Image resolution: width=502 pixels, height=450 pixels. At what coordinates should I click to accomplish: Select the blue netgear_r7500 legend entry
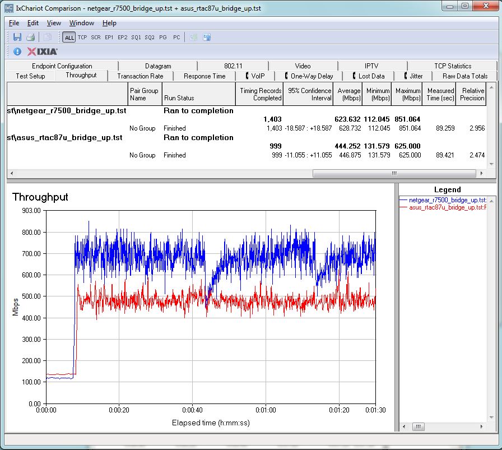click(x=443, y=200)
